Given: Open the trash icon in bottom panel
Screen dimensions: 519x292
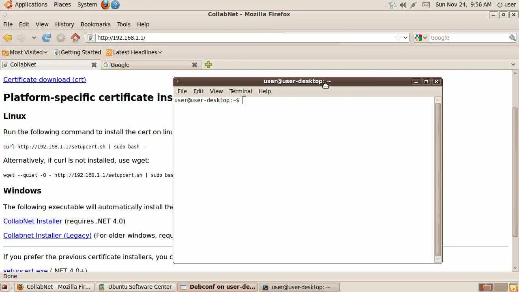Looking at the screenshot, I should (x=514, y=287).
